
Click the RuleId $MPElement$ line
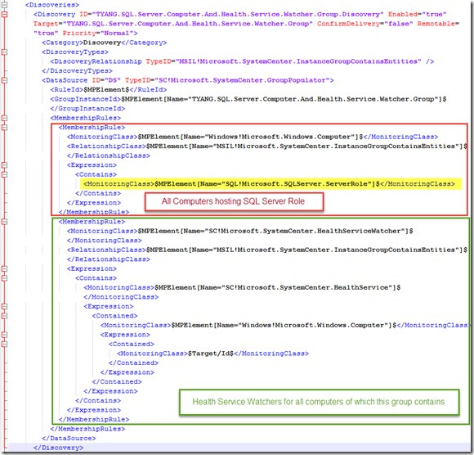(109, 89)
